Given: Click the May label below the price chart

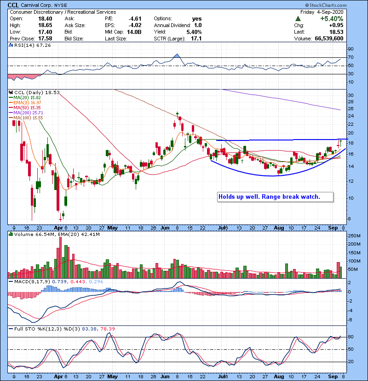Looking at the screenshot, I should pyautogui.click(x=113, y=228).
